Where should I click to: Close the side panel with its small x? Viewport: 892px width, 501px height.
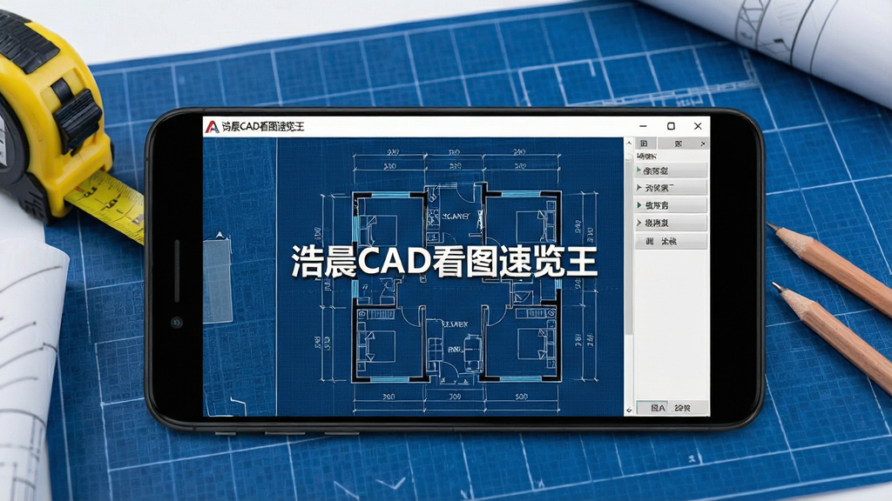coord(703,144)
